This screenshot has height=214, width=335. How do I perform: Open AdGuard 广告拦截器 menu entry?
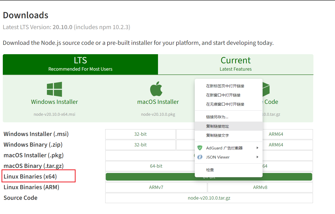(228, 148)
